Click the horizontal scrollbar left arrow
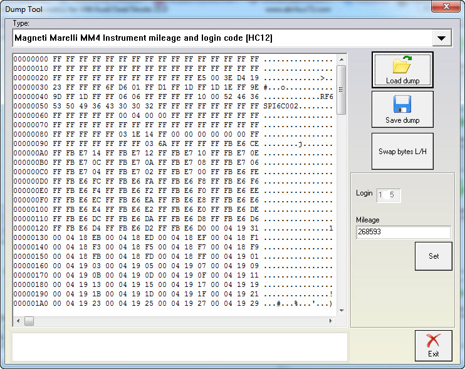This screenshot has width=465, height=369. [x=18, y=321]
